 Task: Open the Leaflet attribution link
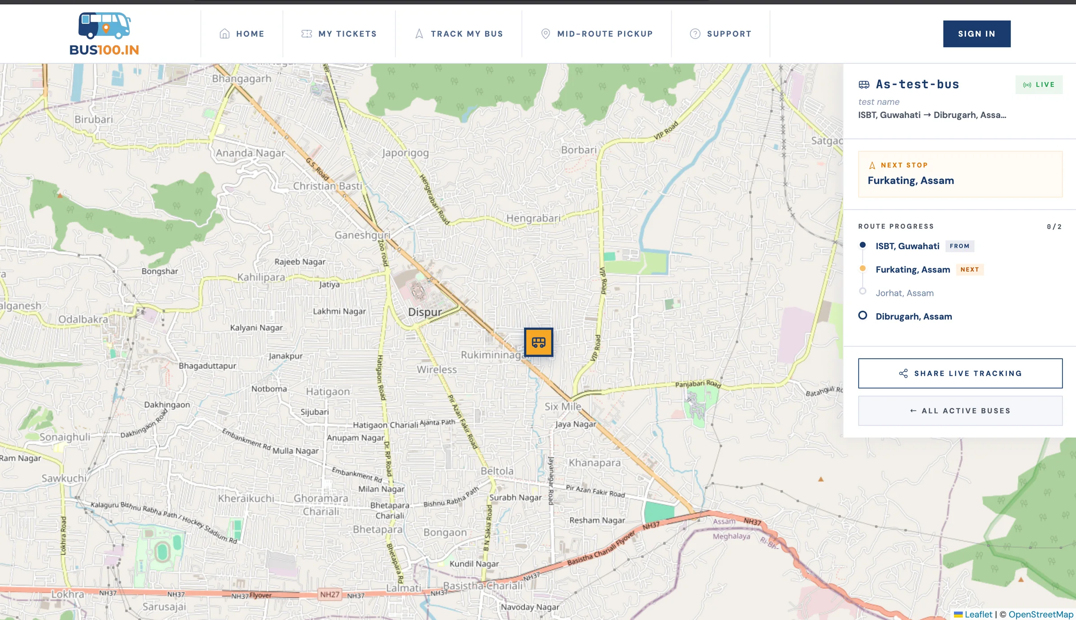click(978, 615)
